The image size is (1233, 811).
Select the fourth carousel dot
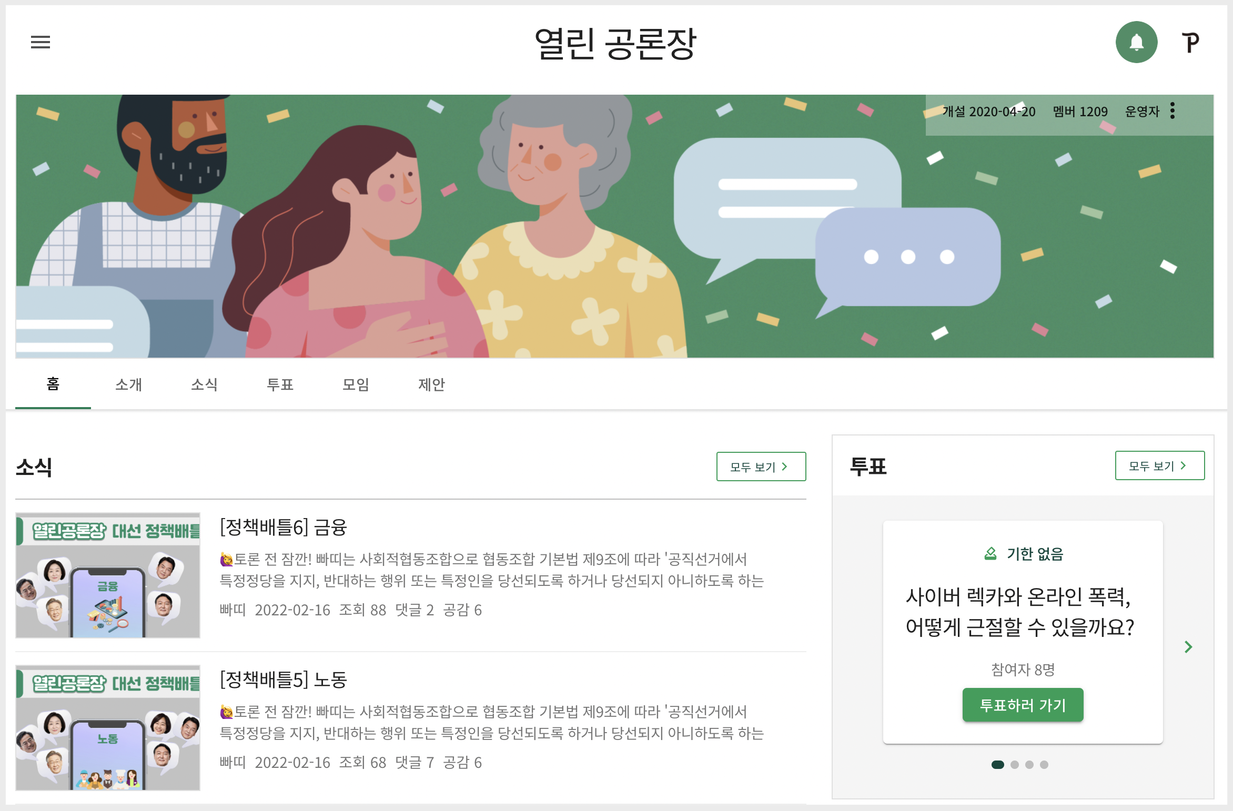click(x=1044, y=765)
